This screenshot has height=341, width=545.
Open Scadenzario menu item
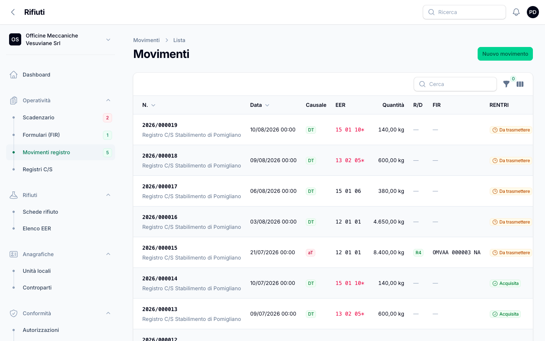[61, 117]
